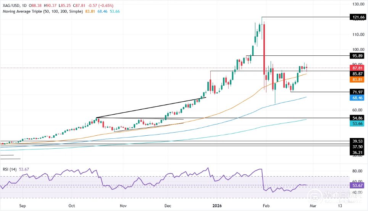The image size is (368, 211).
Task: Select the 121.66 price label on the axis
Action: [x=358, y=17]
